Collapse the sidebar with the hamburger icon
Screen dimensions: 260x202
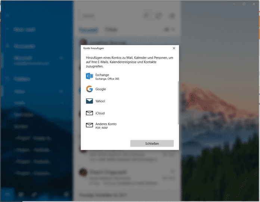8,16
